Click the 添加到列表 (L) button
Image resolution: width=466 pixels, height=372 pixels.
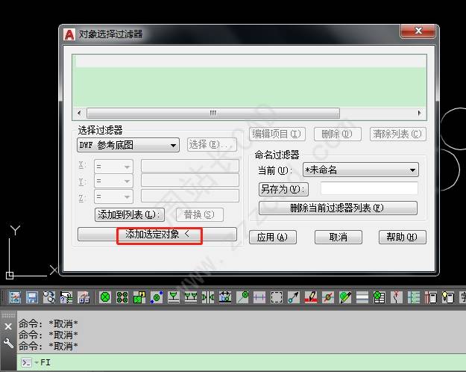point(129,214)
